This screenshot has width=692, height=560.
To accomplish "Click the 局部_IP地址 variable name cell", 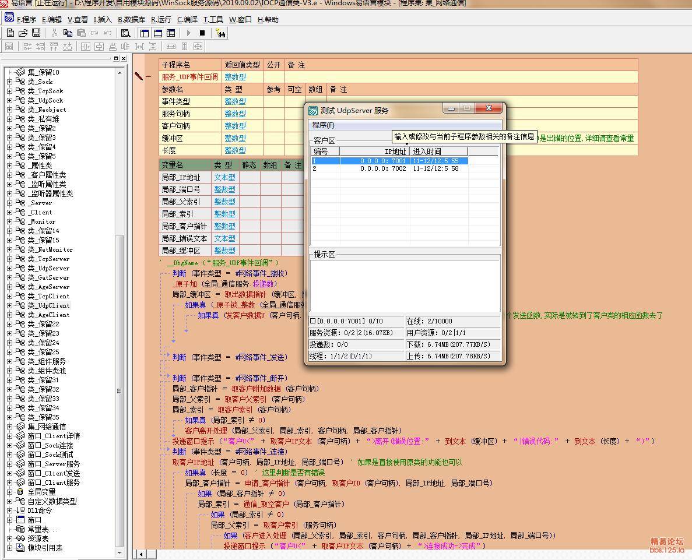I will point(184,177).
